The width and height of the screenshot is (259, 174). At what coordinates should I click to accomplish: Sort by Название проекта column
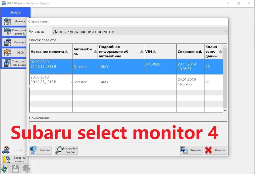click(x=51, y=52)
